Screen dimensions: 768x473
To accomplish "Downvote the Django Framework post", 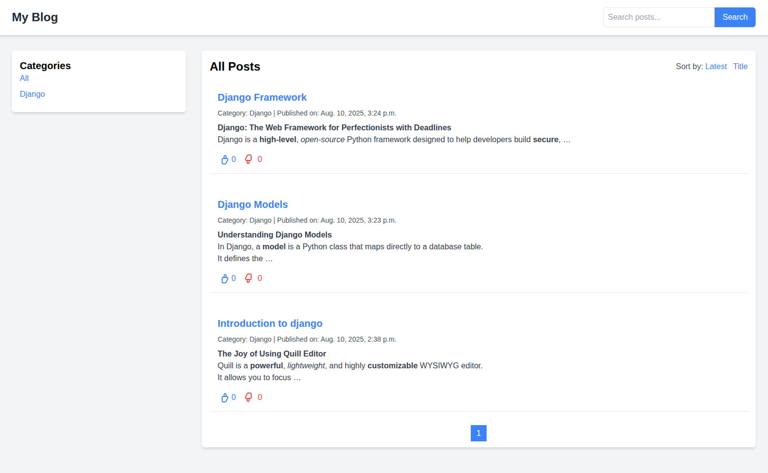I will coord(248,159).
